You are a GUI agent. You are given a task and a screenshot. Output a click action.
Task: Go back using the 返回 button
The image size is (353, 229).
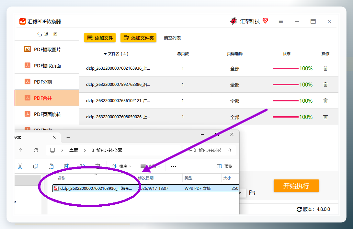coord(47,34)
